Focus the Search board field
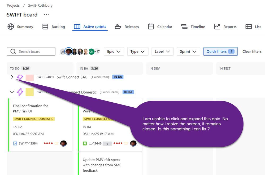The width and height of the screenshot is (265, 175). tap(31, 51)
